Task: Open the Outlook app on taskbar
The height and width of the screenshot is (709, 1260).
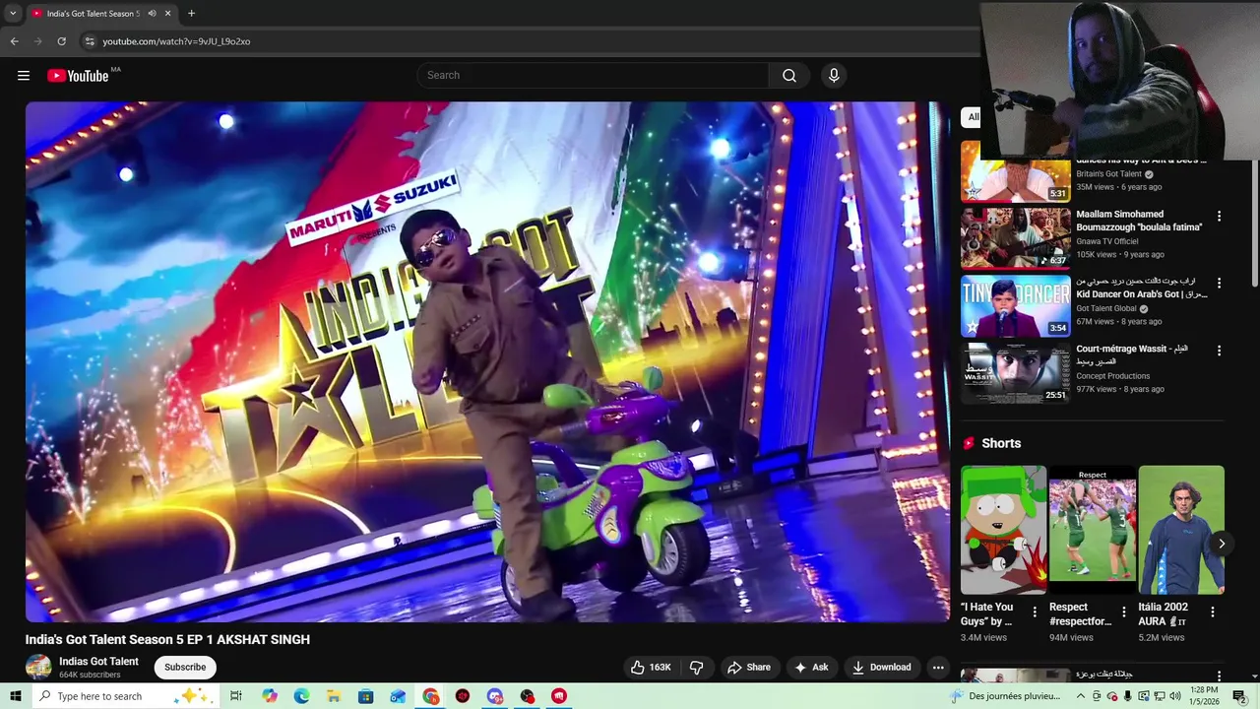Action: (x=398, y=696)
